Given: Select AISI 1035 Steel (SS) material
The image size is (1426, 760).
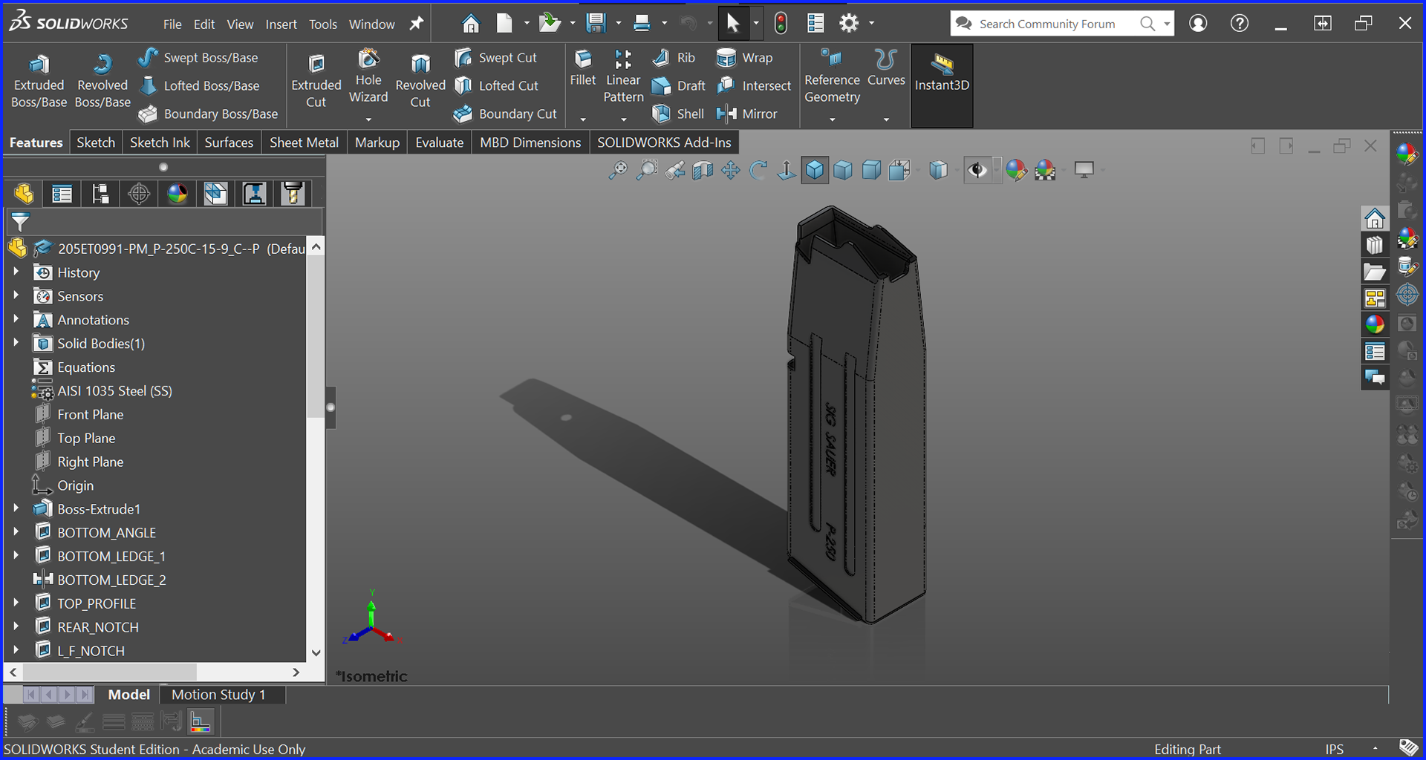Looking at the screenshot, I should coord(114,390).
